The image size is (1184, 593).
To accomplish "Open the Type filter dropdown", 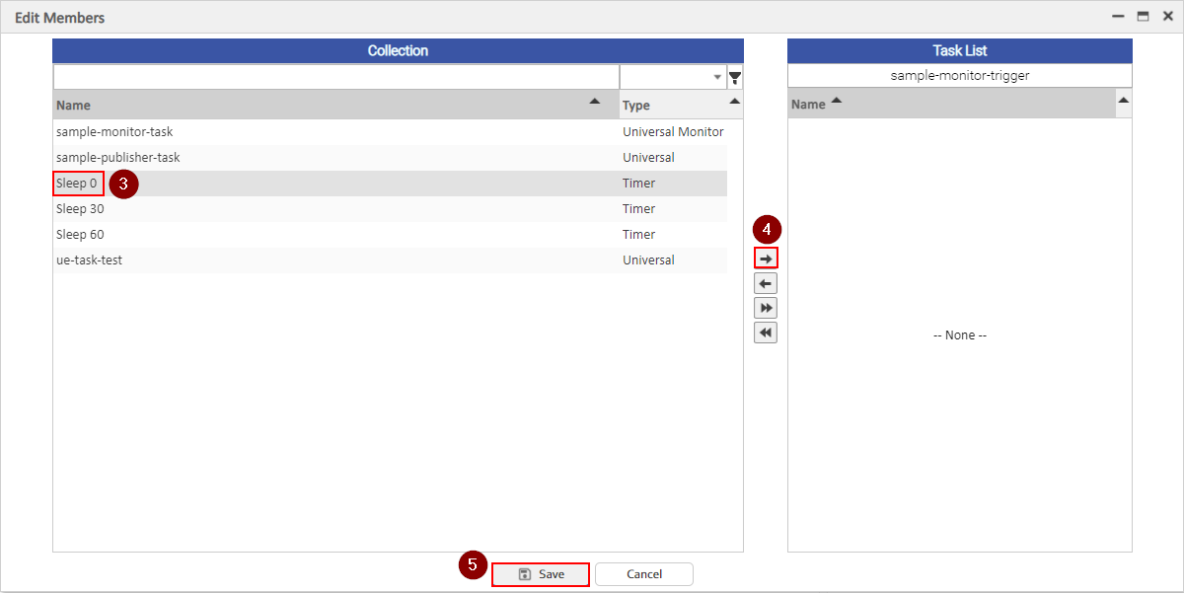I will pyautogui.click(x=717, y=78).
